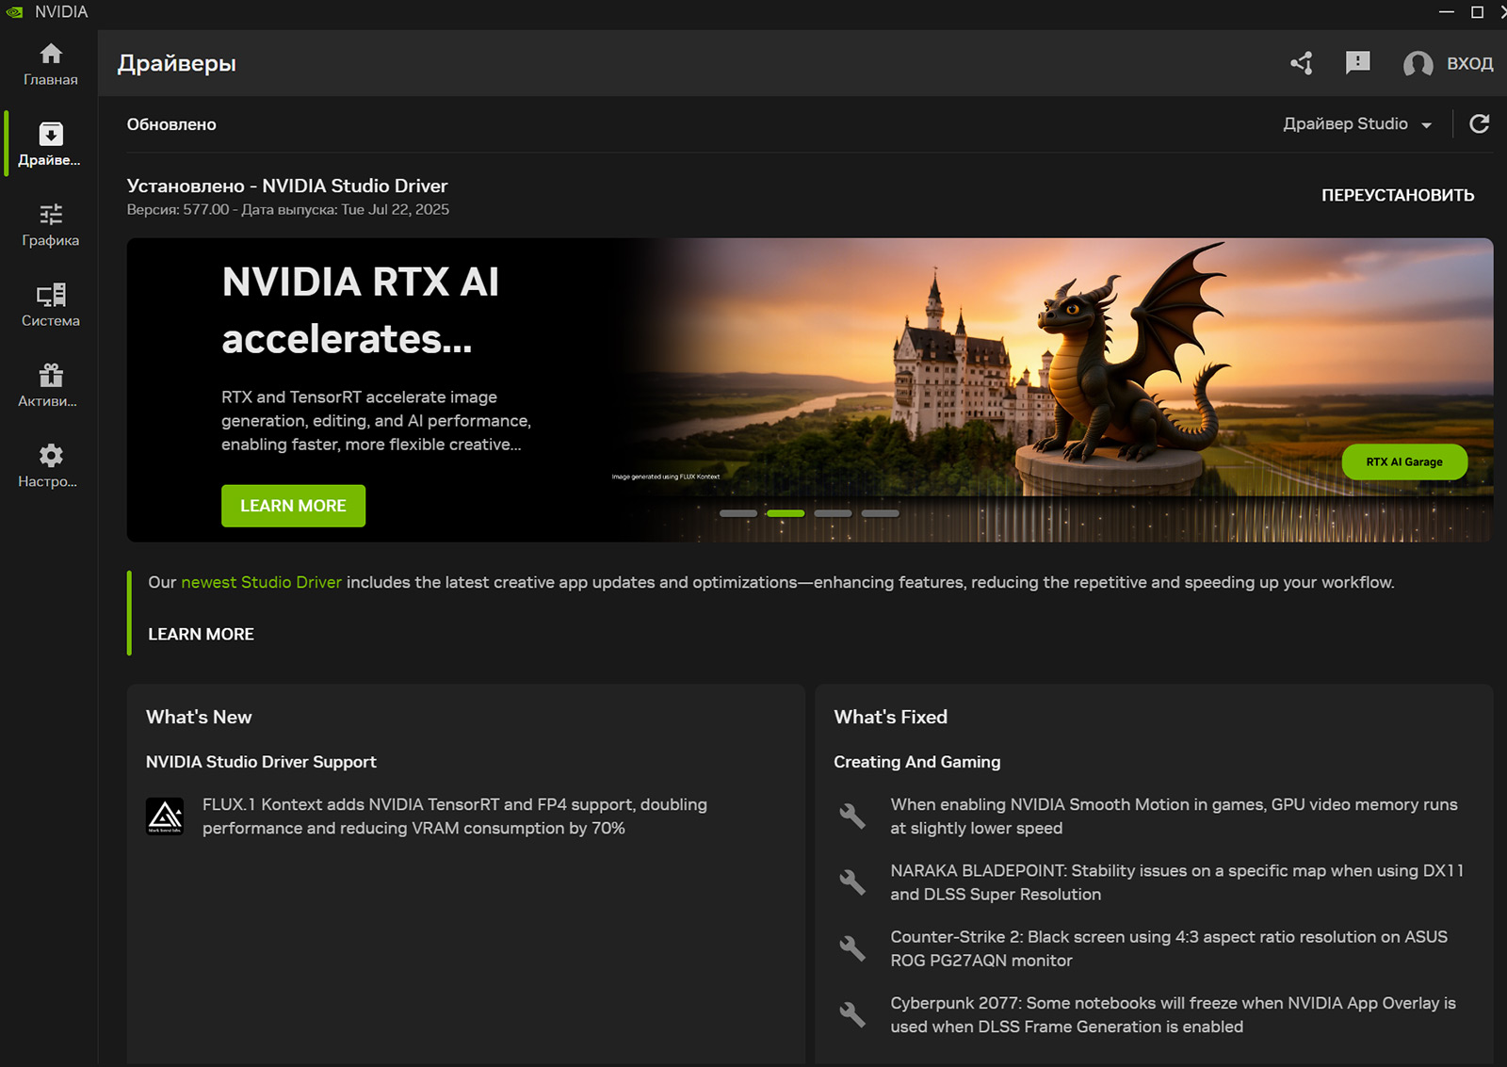Click wrench icon beside Cyberpunk 2077 fix
Viewport: 1507px width, 1067px height.
tap(852, 1014)
